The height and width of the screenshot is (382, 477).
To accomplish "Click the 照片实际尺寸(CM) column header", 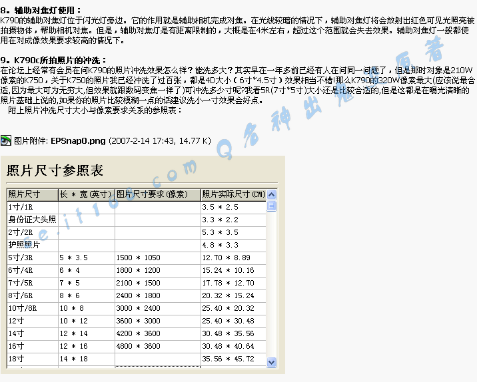I will pos(233,194).
